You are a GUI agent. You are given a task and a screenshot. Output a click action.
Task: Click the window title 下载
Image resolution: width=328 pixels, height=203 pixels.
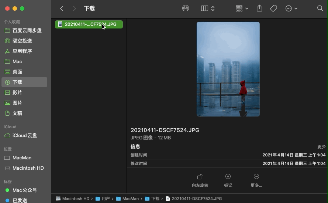[89, 9]
